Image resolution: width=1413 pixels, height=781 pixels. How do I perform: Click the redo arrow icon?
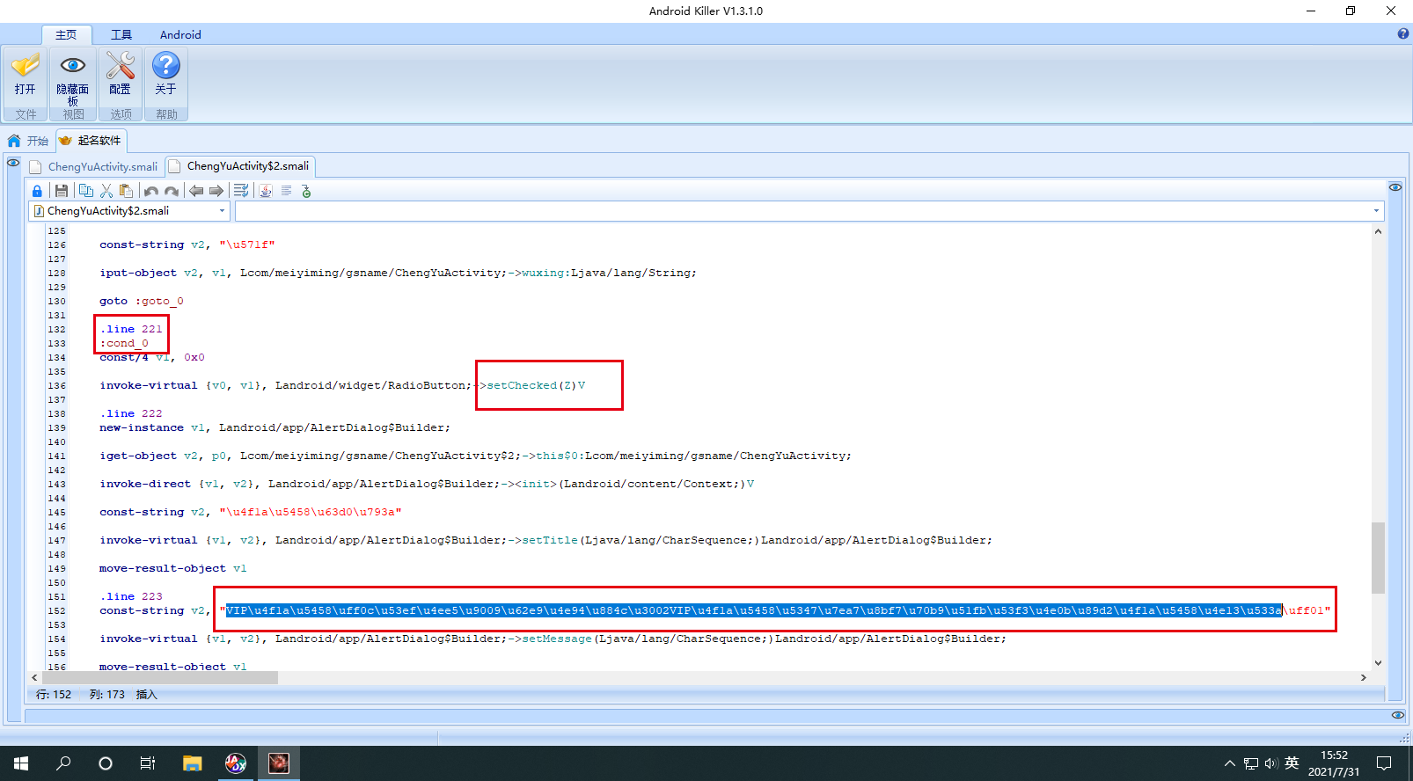click(x=172, y=191)
